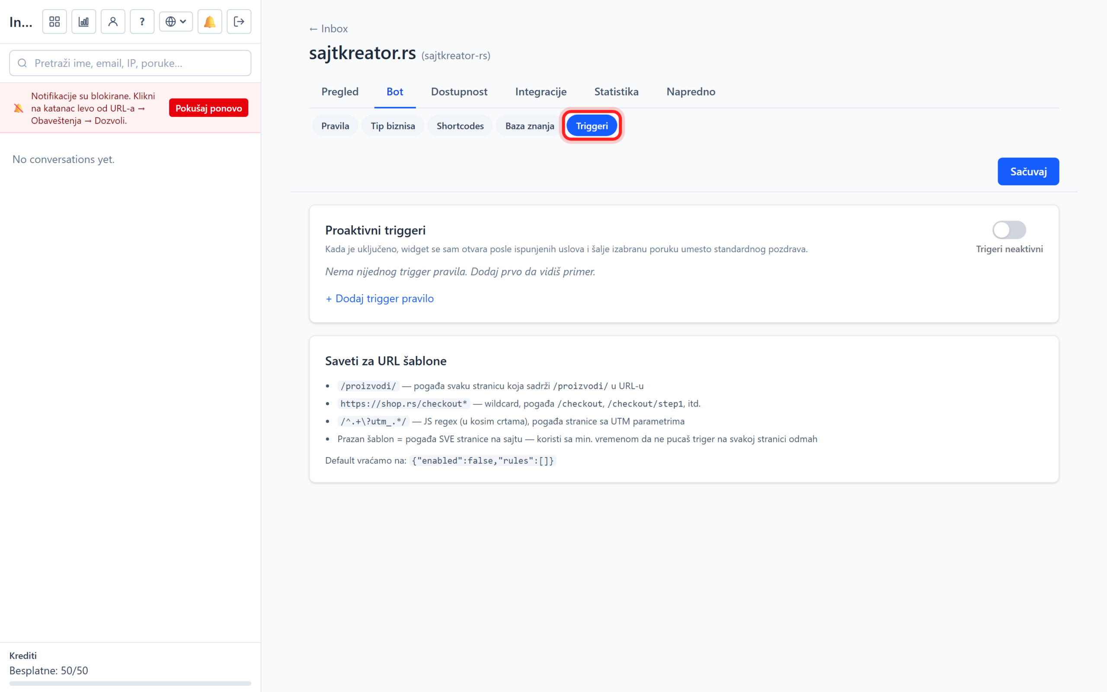Focus the Pretraži search input field
The width and height of the screenshot is (1107, 692).
130,63
